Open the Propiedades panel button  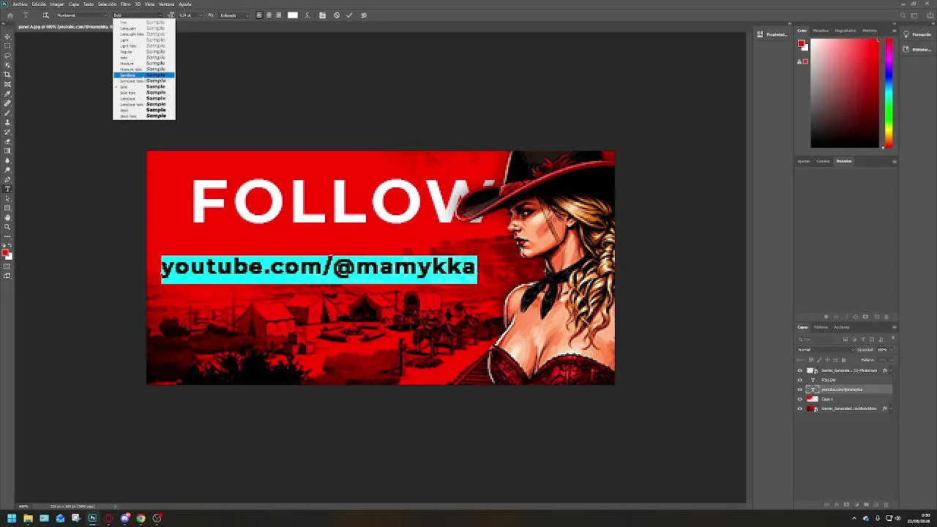tap(772, 34)
